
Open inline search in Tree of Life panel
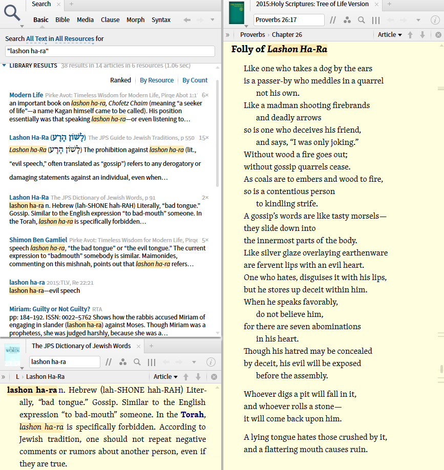(362, 20)
